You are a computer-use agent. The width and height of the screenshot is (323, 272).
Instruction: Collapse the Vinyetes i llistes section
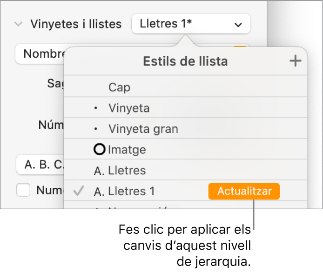coord(18,24)
